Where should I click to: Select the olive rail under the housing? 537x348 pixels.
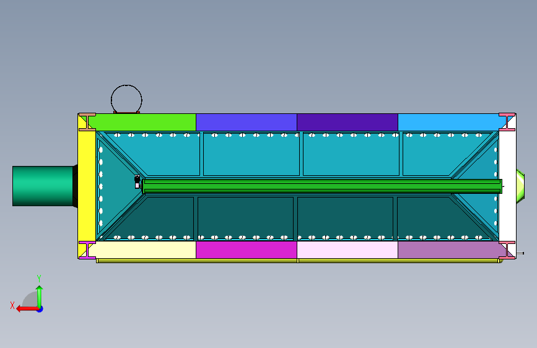click(x=300, y=261)
